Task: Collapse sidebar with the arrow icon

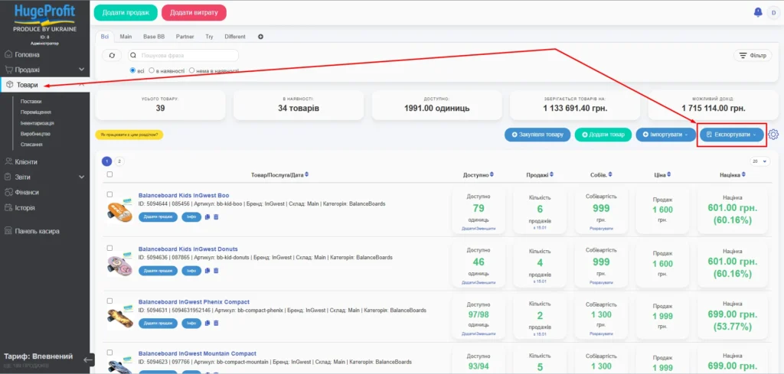Action: (89, 359)
